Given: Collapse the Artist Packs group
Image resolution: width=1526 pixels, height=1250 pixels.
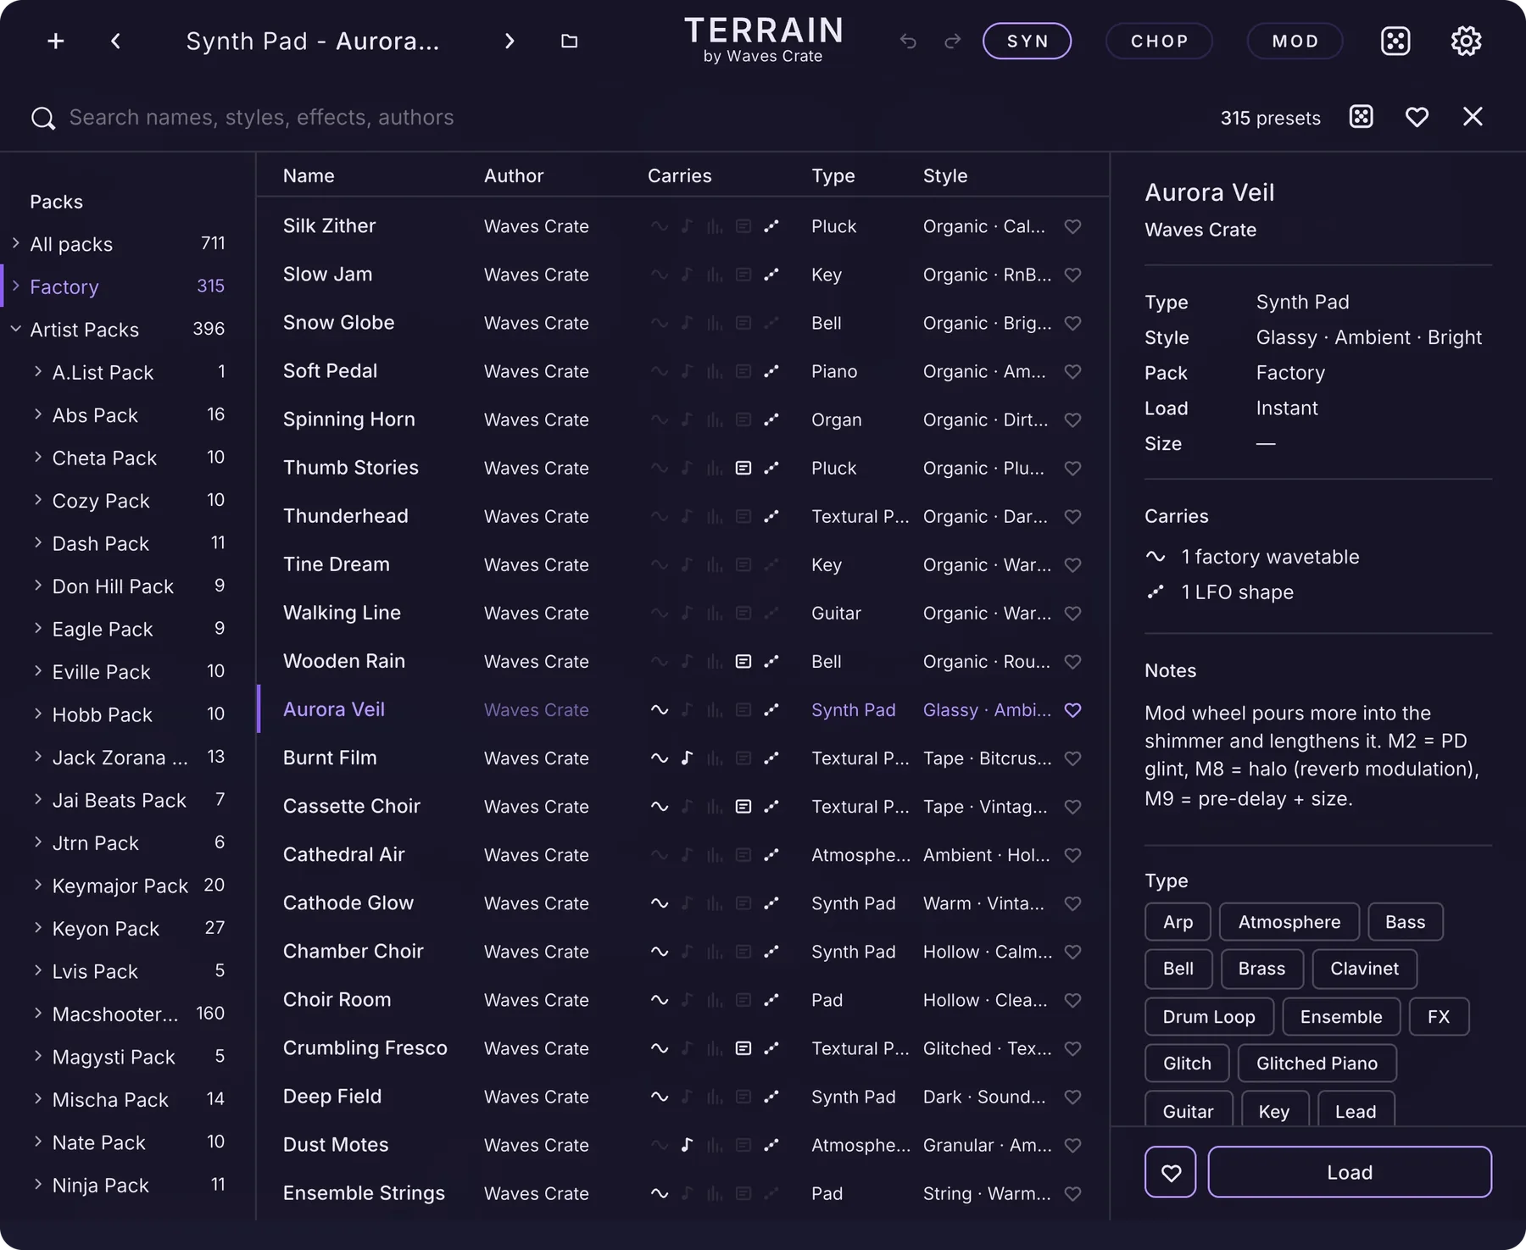Looking at the screenshot, I should [x=16, y=329].
